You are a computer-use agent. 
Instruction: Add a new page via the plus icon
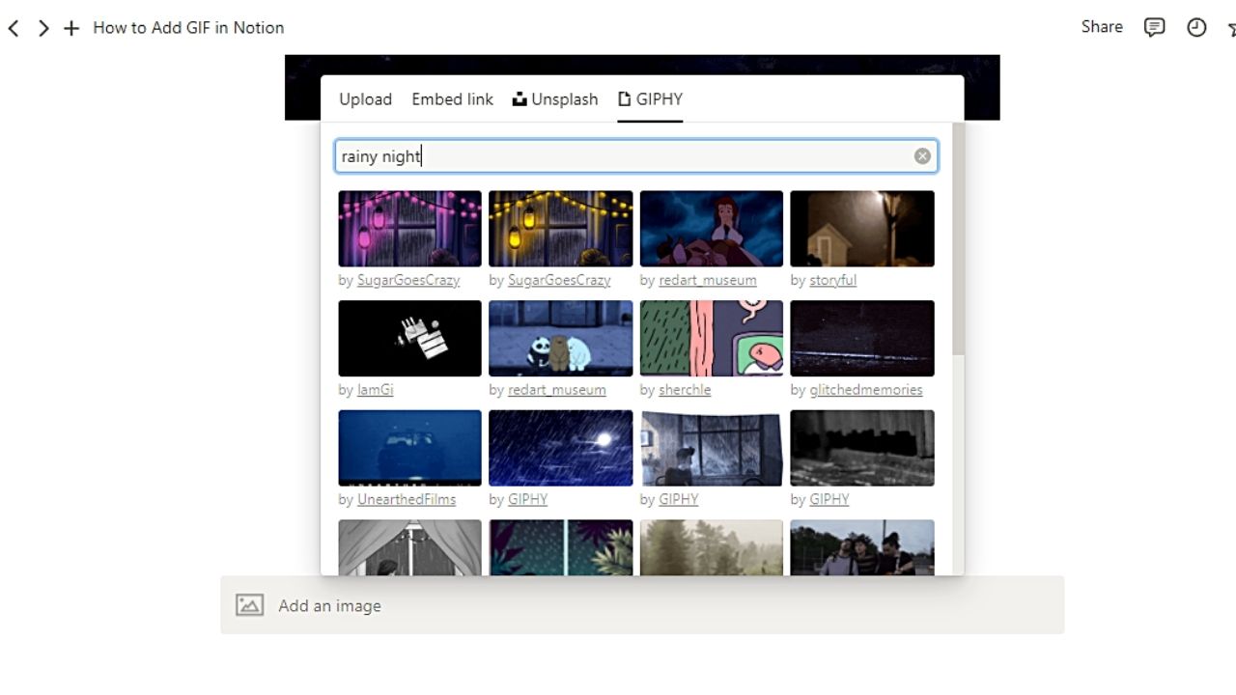tap(71, 28)
